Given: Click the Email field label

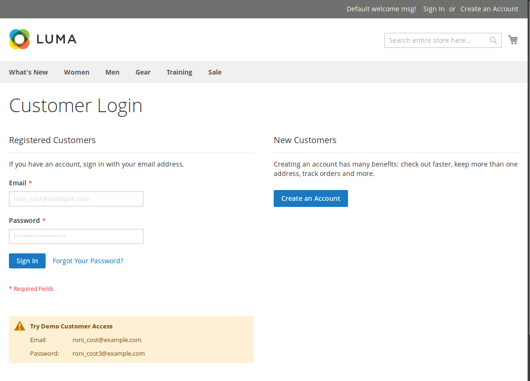Looking at the screenshot, I should pyautogui.click(x=17, y=183).
